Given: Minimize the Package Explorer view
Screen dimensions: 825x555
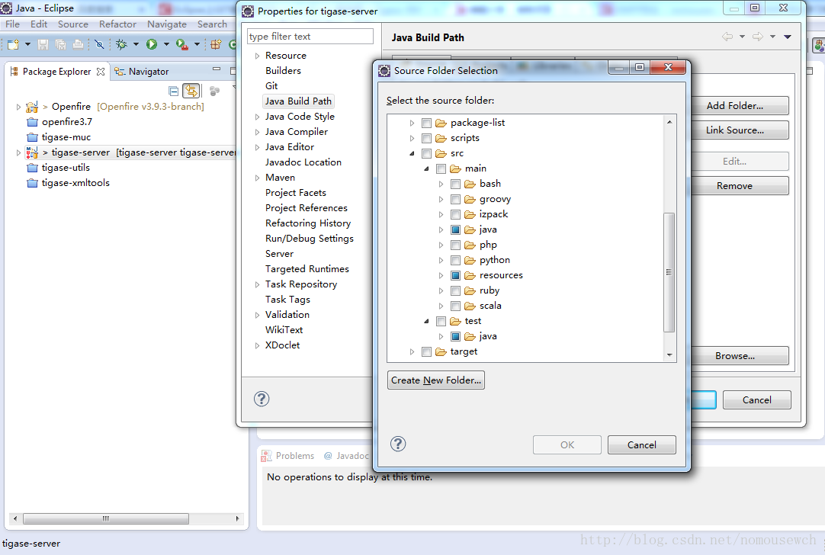Looking at the screenshot, I should click(x=217, y=69).
